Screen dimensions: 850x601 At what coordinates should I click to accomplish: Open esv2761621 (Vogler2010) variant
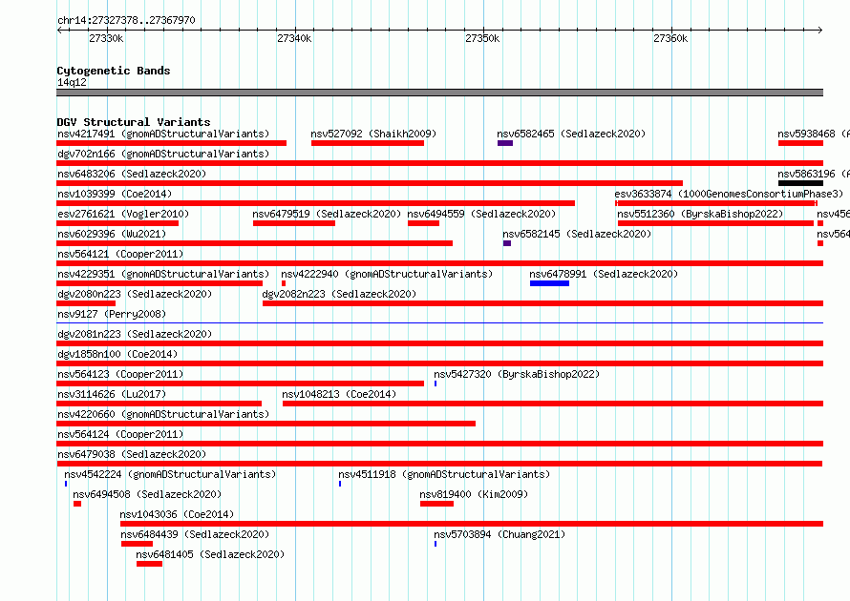(x=123, y=214)
